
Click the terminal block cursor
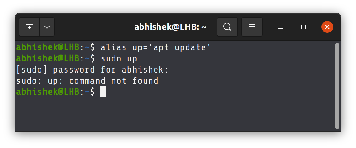(103, 92)
